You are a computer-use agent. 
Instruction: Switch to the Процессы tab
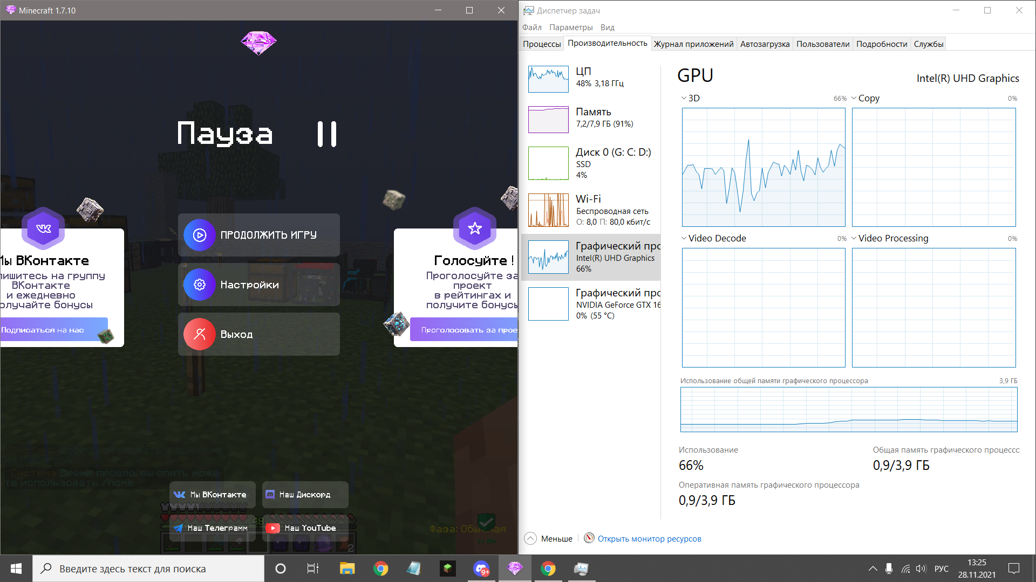click(x=542, y=44)
